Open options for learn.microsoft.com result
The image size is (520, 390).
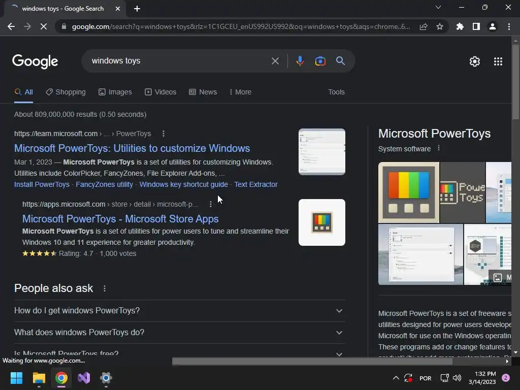(163, 134)
